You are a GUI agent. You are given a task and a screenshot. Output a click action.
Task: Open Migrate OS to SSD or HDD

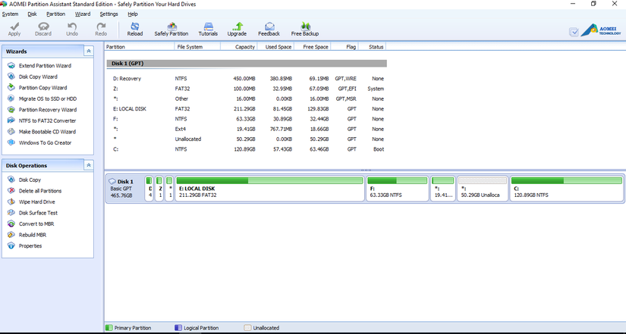tap(48, 99)
